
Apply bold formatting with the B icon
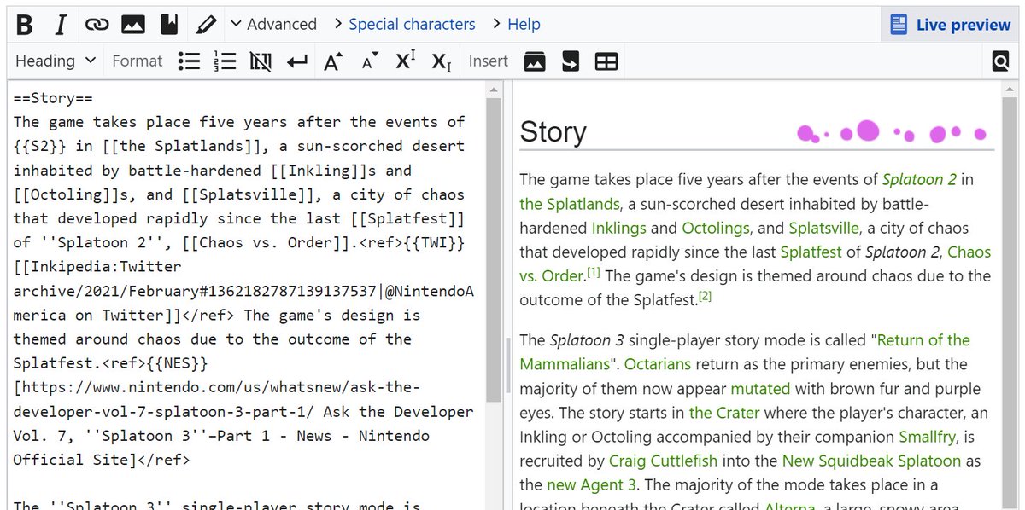click(x=25, y=25)
